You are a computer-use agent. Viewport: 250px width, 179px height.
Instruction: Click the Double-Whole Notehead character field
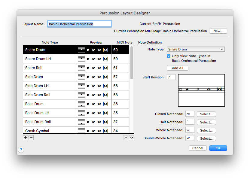pyautogui.click(x=190, y=138)
